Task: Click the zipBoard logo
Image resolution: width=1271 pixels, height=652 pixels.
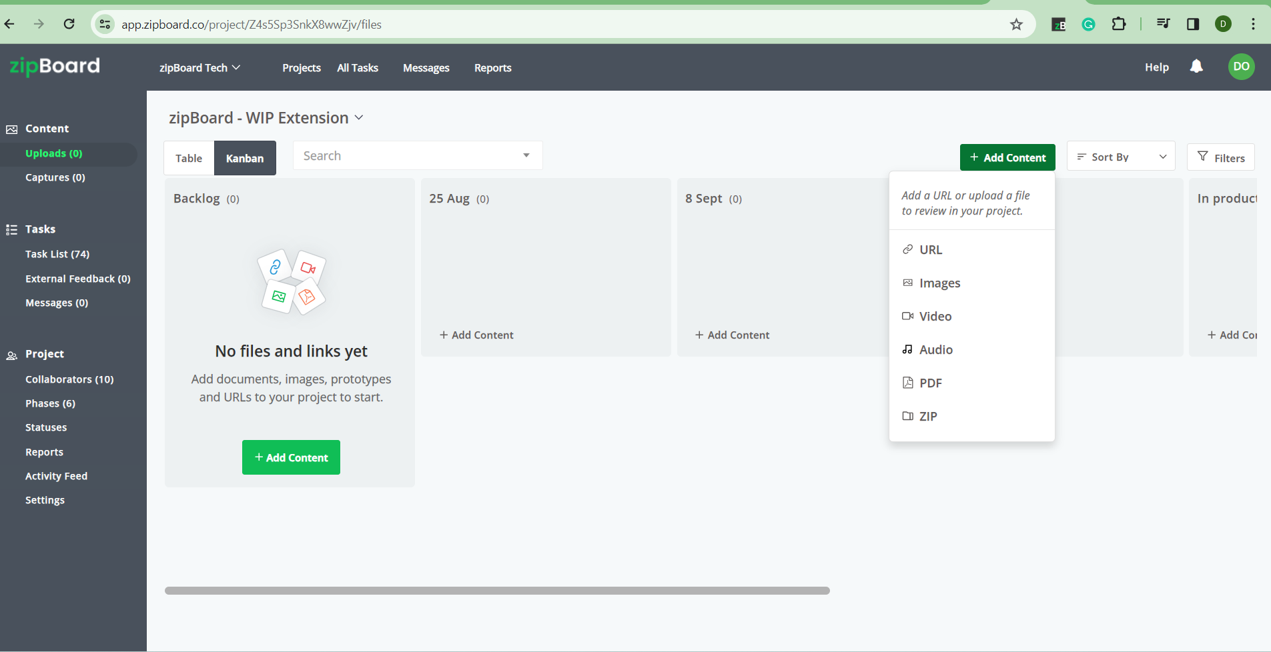Action: 53,67
